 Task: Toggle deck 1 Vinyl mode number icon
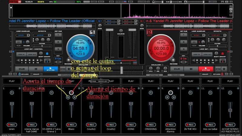(x=92, y=32)
